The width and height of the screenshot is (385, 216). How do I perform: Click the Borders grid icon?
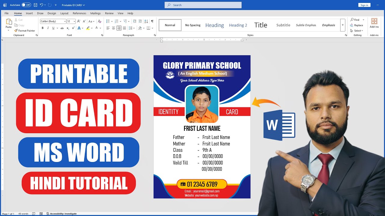148,28
